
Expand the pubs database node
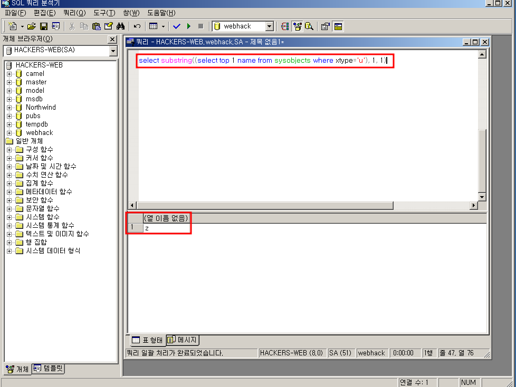(9, 116)
